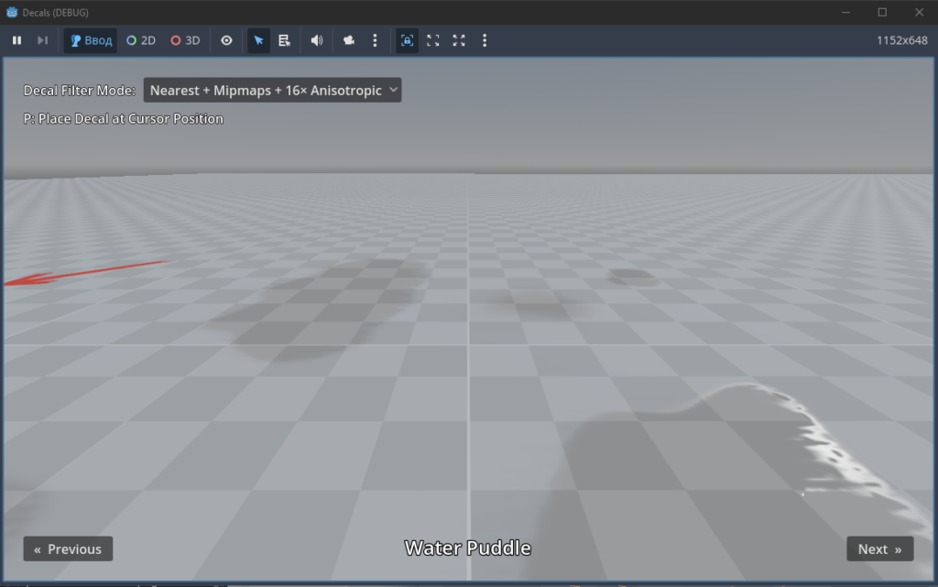Image resolution: width=938 pixels, height=587 pixels.
Task: Click the Godot icon in title bar
Action: pyautogui.click(x=11, y=12)
